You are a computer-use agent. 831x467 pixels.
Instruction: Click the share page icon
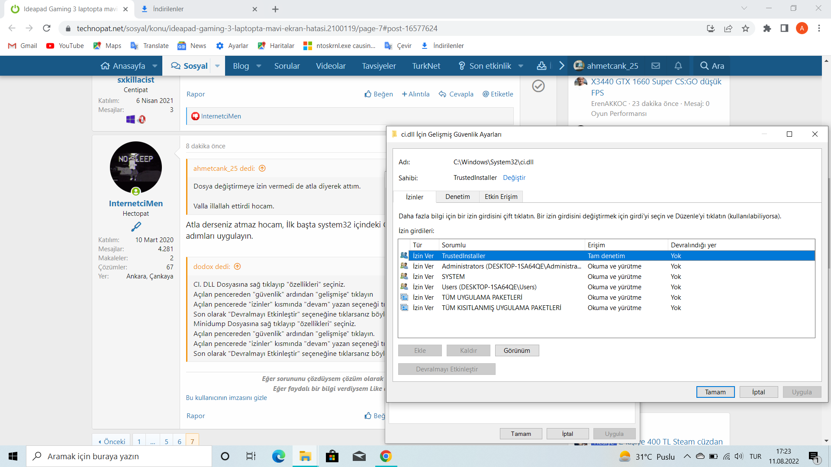tap(728, 29)
